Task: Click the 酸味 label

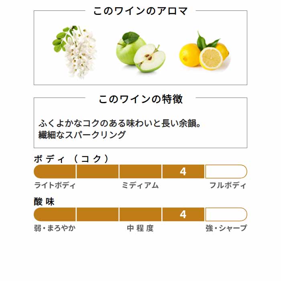Action: [44, 202]
